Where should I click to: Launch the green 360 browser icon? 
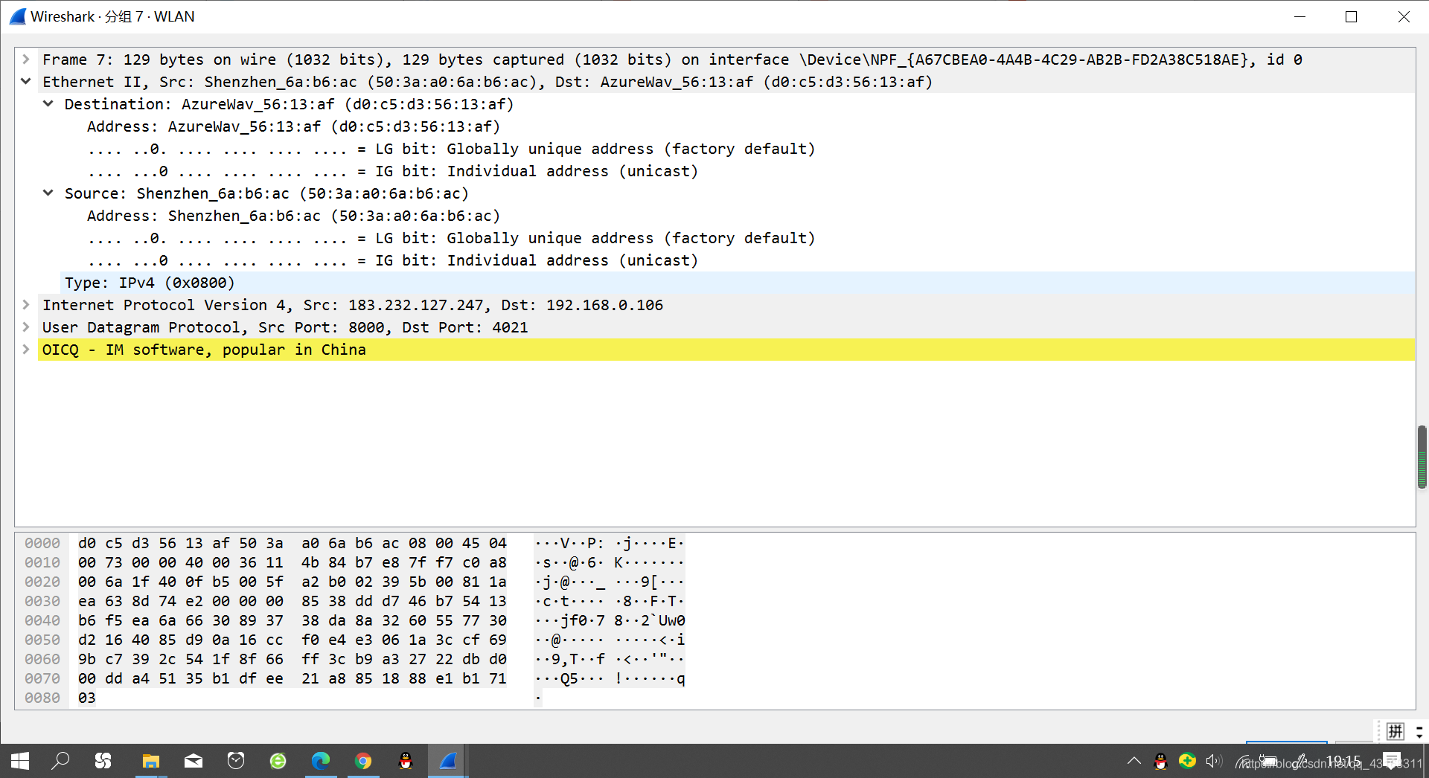(x=278, y=761)
